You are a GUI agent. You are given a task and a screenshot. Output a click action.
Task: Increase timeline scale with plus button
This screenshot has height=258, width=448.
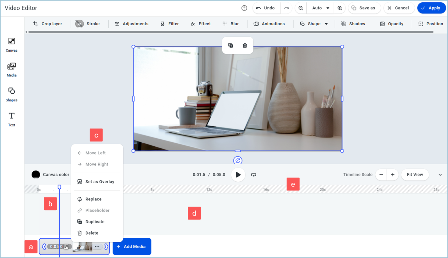click(393, 175)
